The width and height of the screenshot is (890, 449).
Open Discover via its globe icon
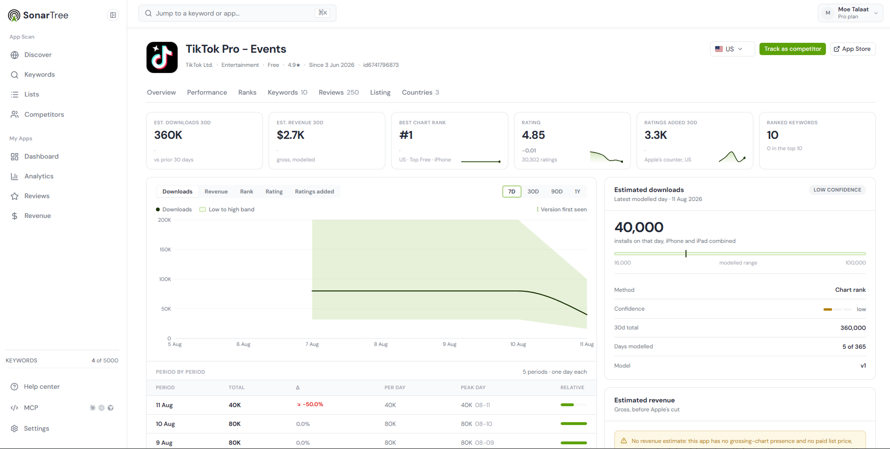click(x=15, y=55)
